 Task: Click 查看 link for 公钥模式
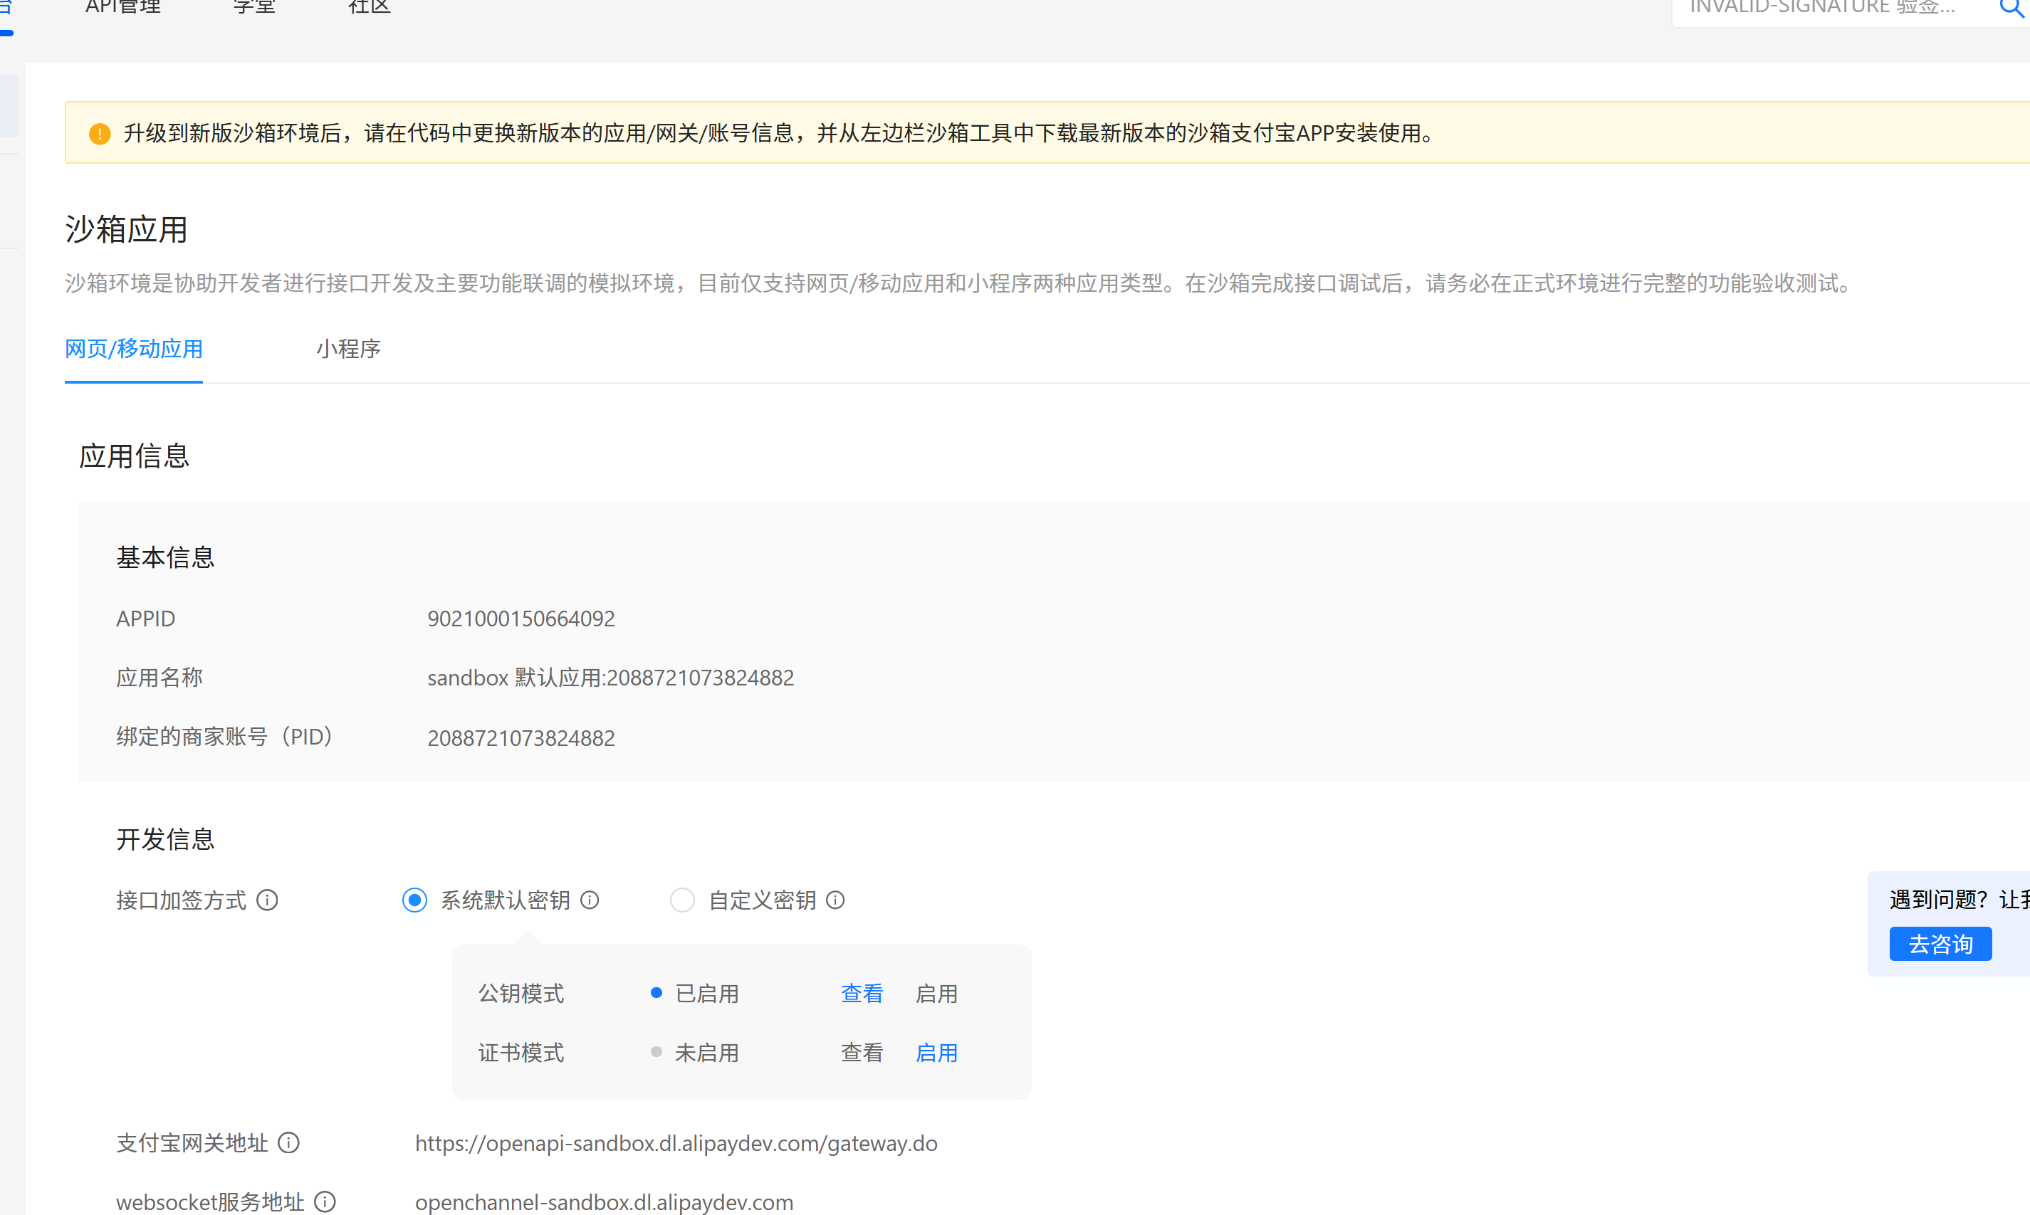point(862,993)
